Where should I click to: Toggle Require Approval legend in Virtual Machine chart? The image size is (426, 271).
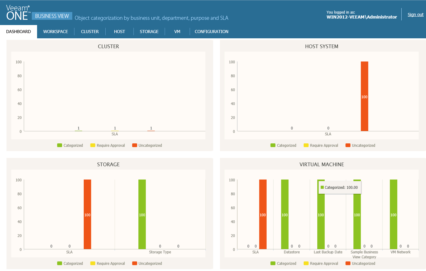pyautogui.click(x=321, y=264)
